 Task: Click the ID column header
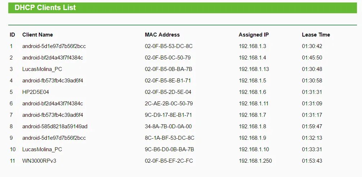12,35
